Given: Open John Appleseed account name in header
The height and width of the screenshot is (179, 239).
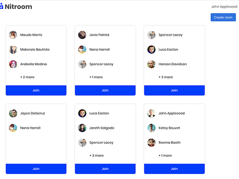Looking at the screenshot, I should pos(224,6).
